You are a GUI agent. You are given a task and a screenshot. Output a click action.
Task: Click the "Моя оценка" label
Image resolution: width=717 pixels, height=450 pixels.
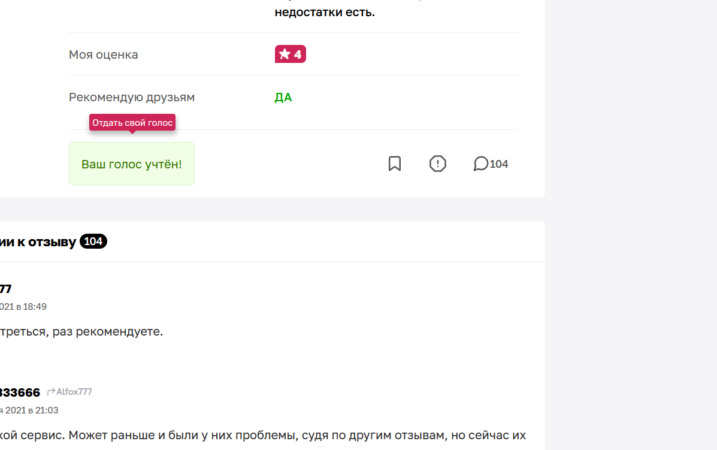coord(104,55)
